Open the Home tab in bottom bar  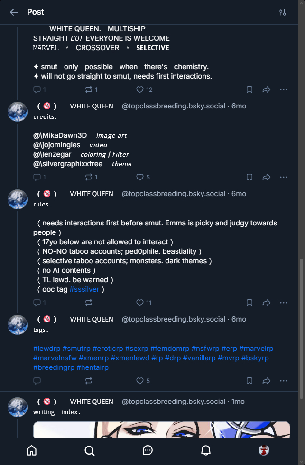(31, 450)
